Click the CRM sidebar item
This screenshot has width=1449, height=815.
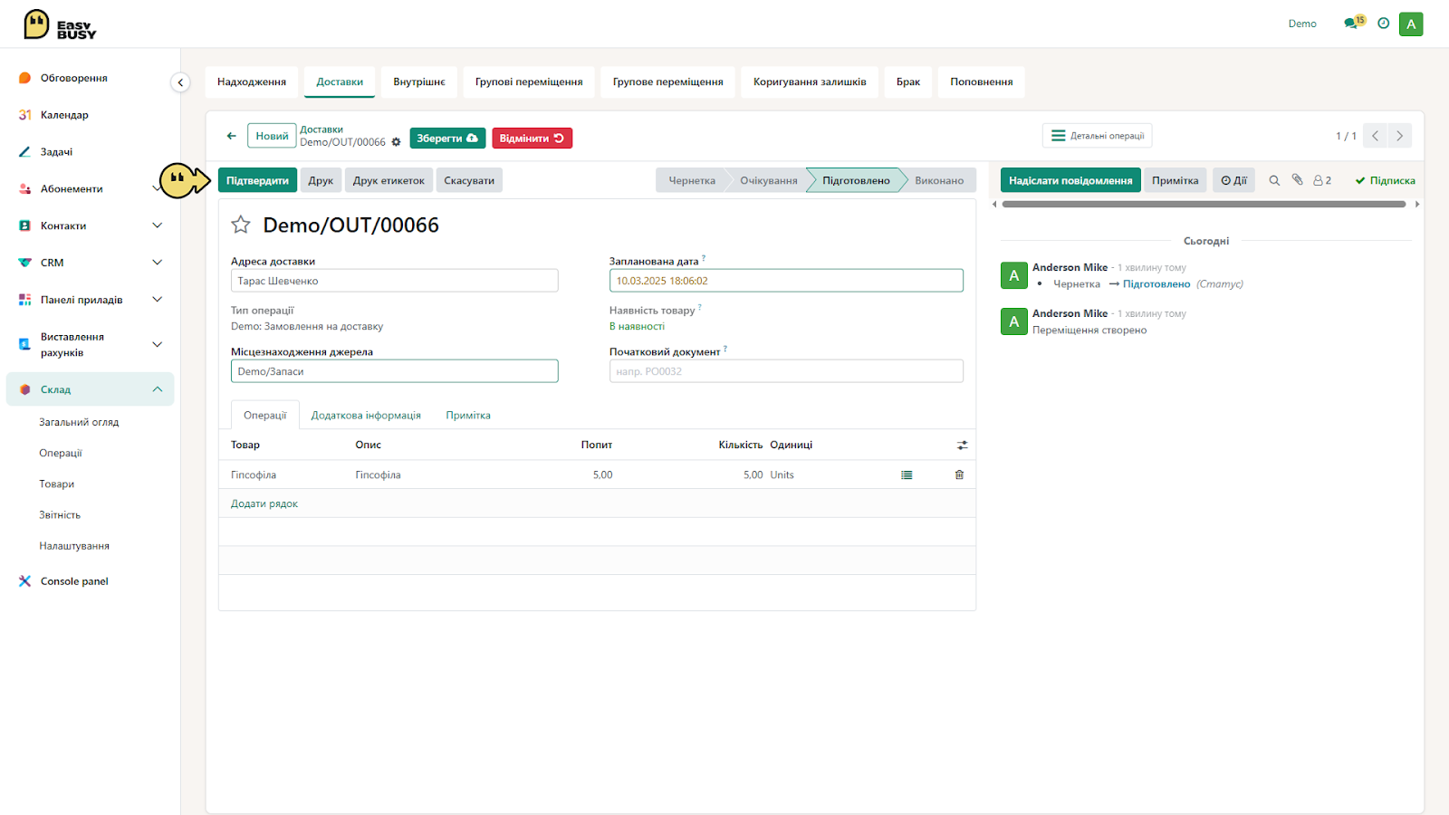point(52,263)
